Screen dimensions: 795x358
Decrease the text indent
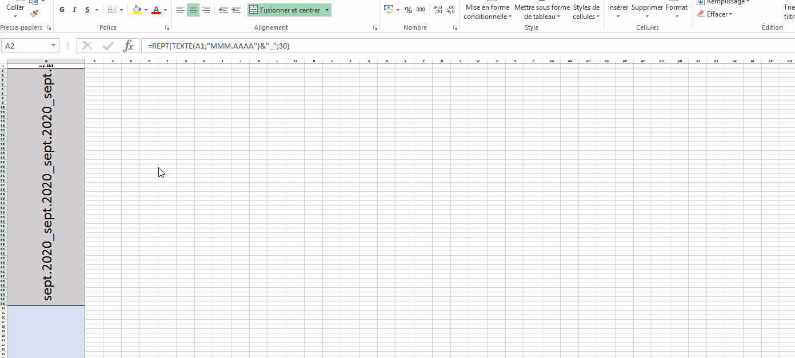tap(223, 10)
